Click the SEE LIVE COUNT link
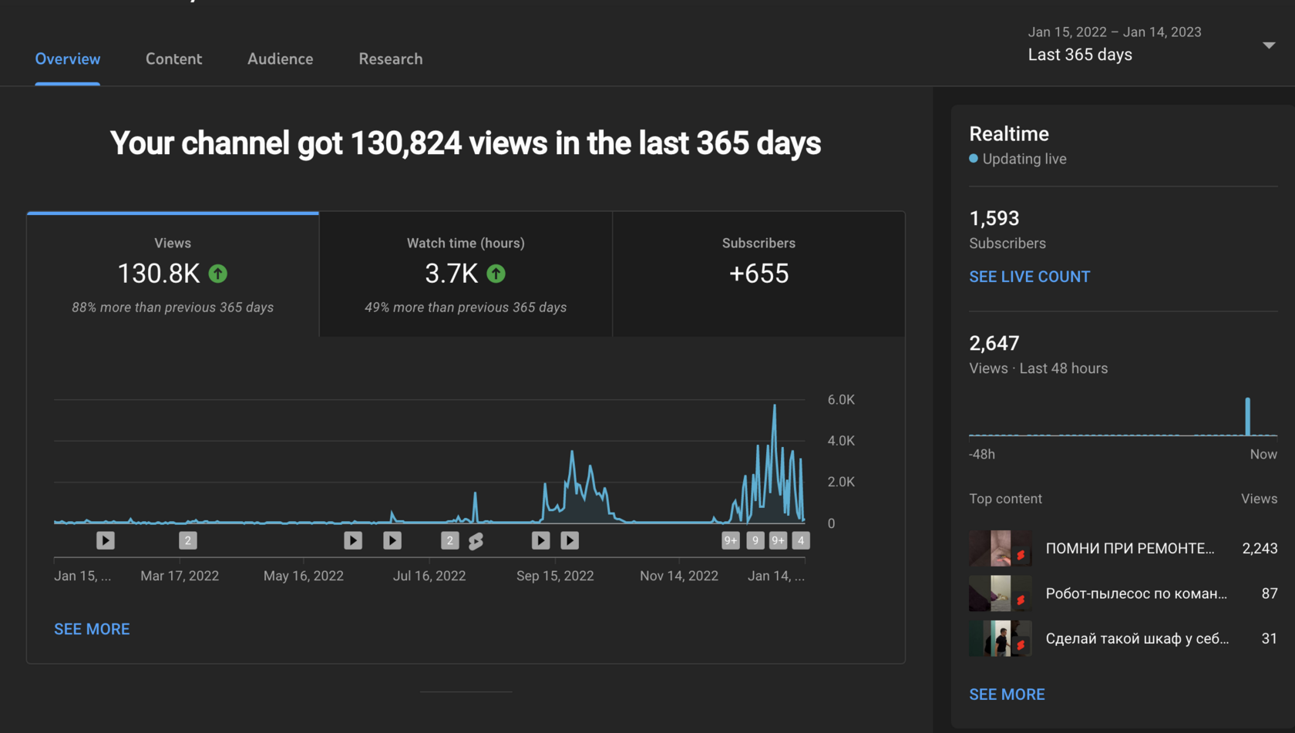The image size is (1295, 733). 1029,277
